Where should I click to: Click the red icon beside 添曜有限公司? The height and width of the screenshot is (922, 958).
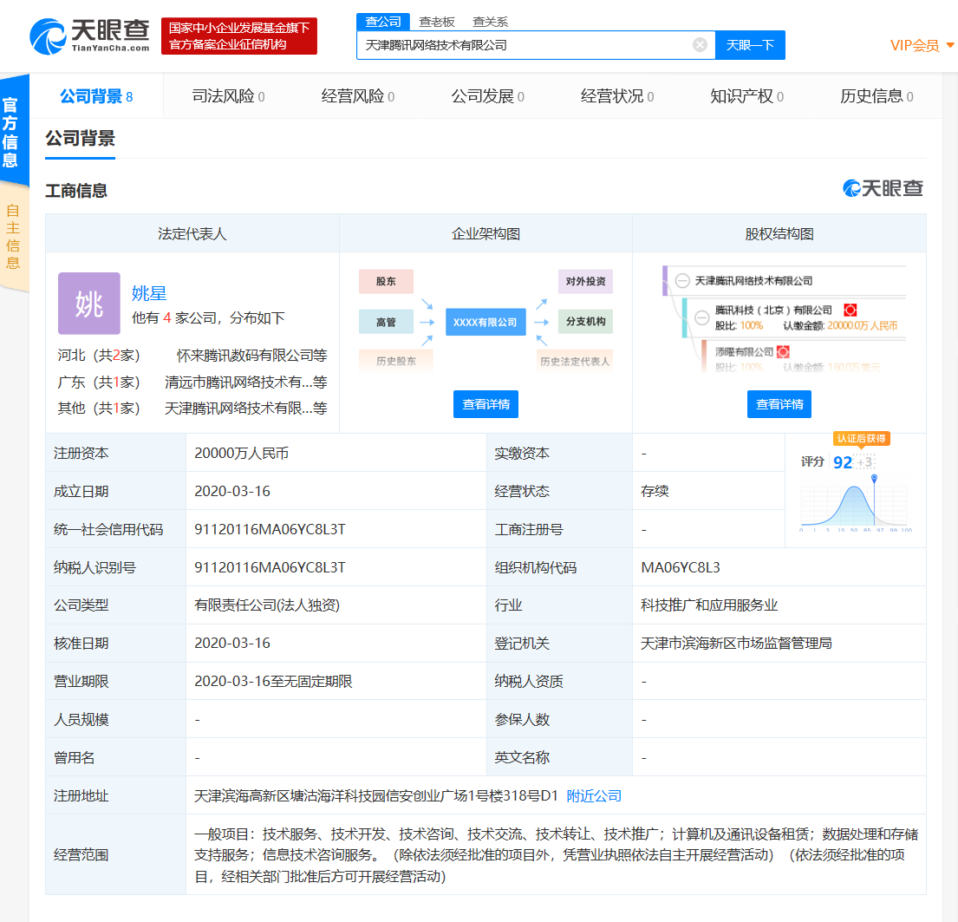[784, 352]
